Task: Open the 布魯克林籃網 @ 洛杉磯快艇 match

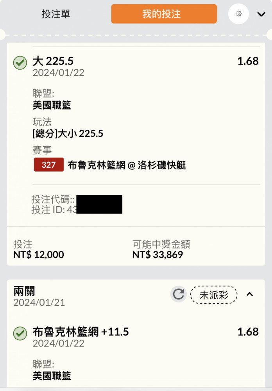Action: pos(127,165)
